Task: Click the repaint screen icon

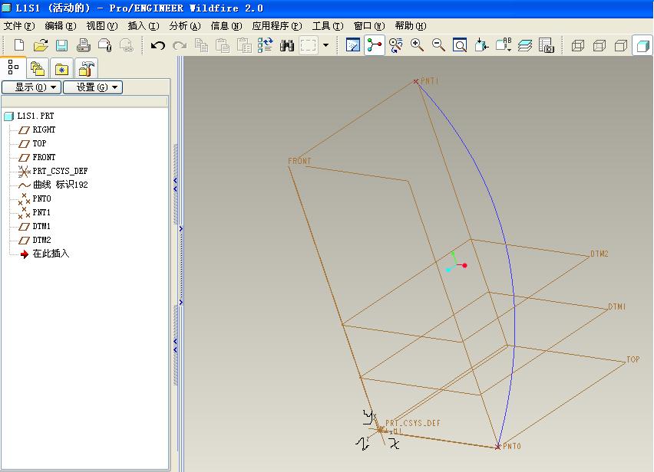Action: [x=353, y=45]
